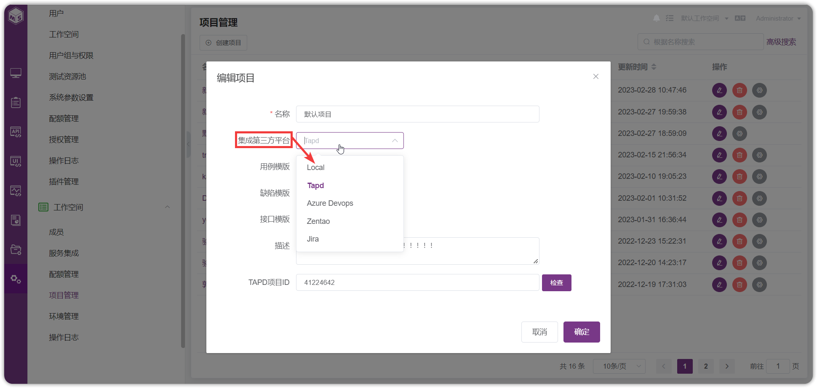Viewport: 817px width, 388px height.
Task: Open the report statistics sidebar icon
Action: (16, 220)
